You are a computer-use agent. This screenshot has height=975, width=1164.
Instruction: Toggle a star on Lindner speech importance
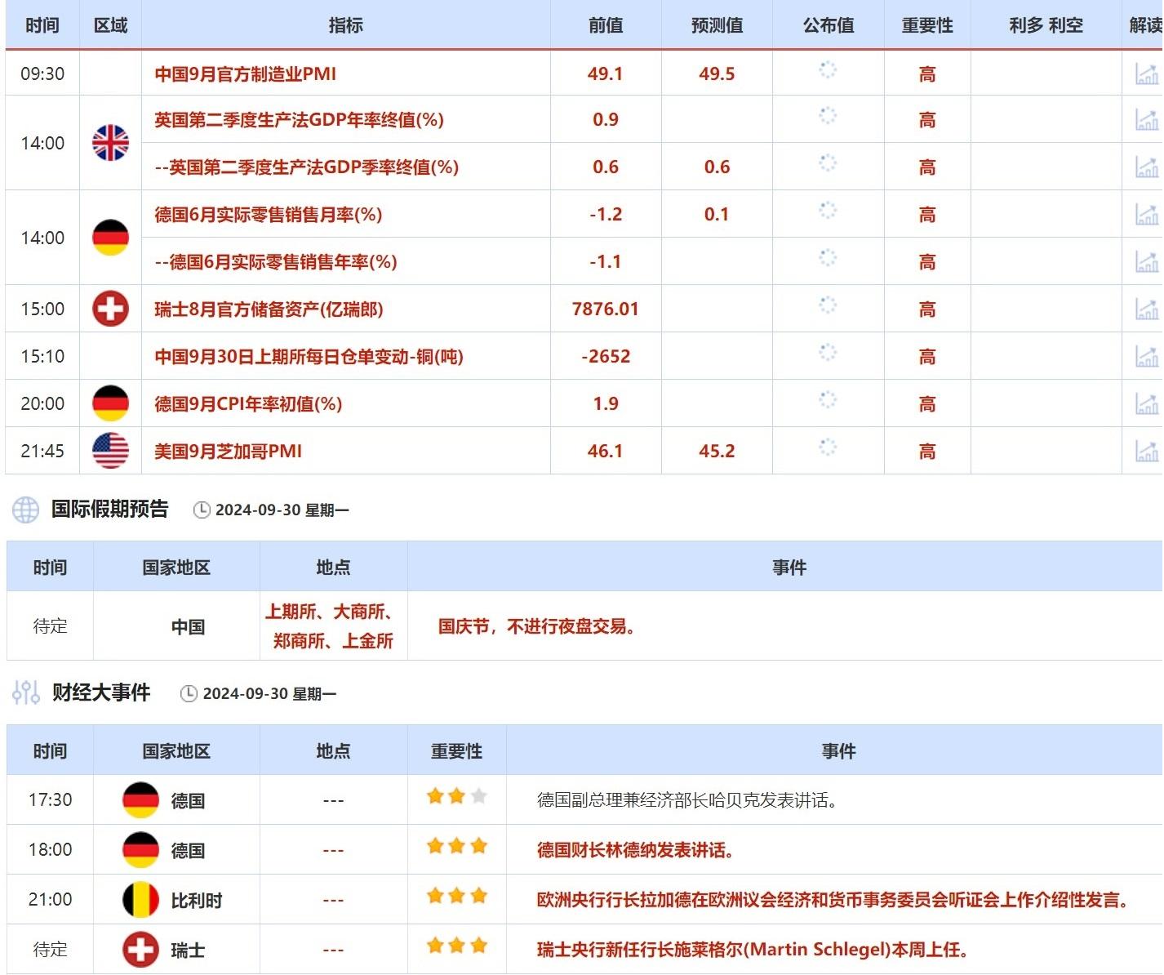[x=456, y=848]
